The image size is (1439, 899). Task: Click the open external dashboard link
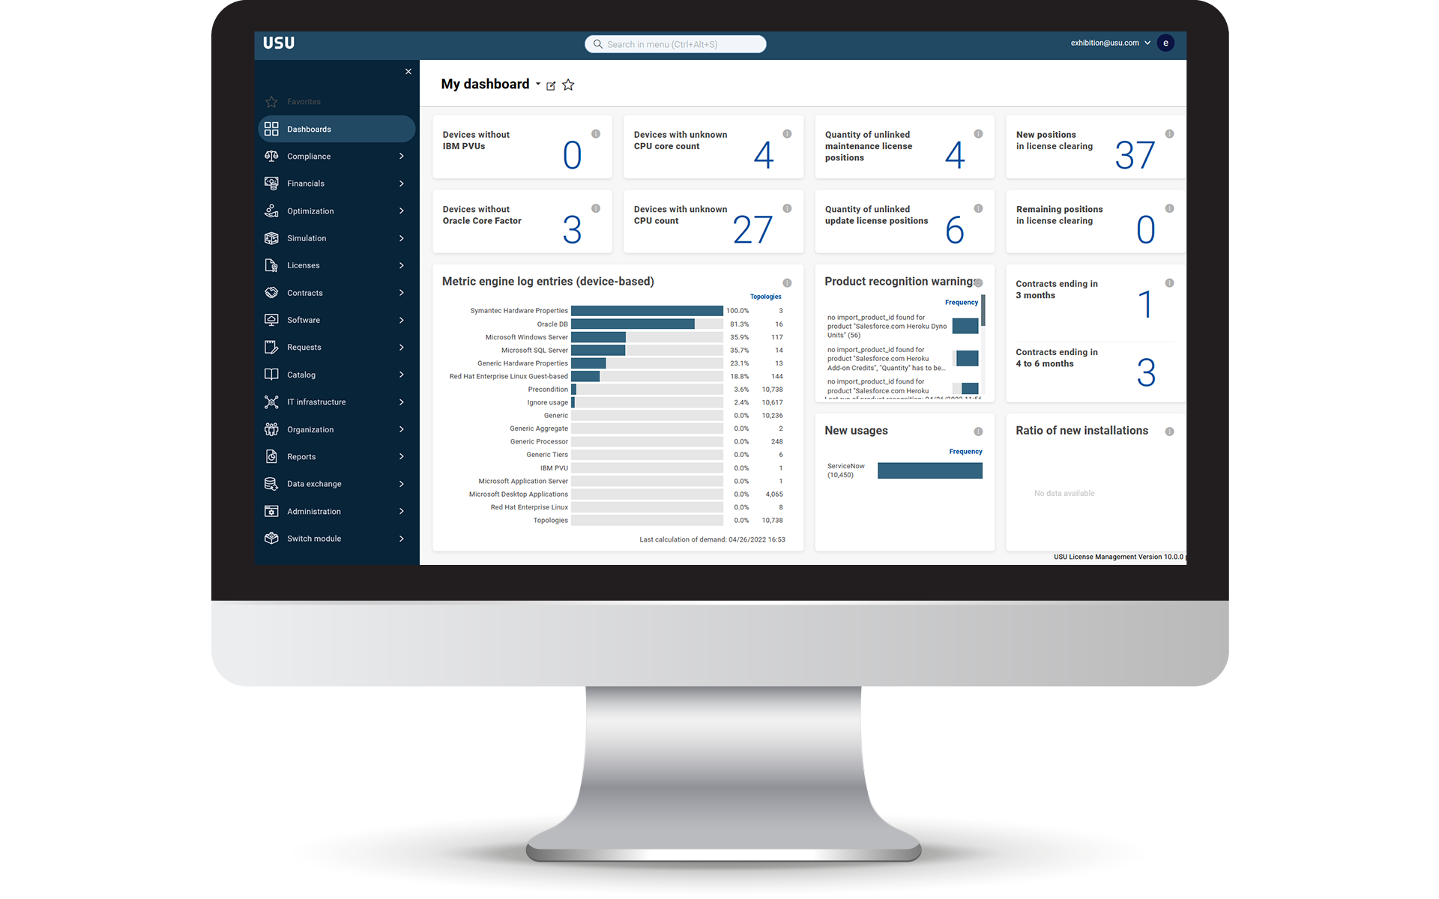[x=550, y=86]
